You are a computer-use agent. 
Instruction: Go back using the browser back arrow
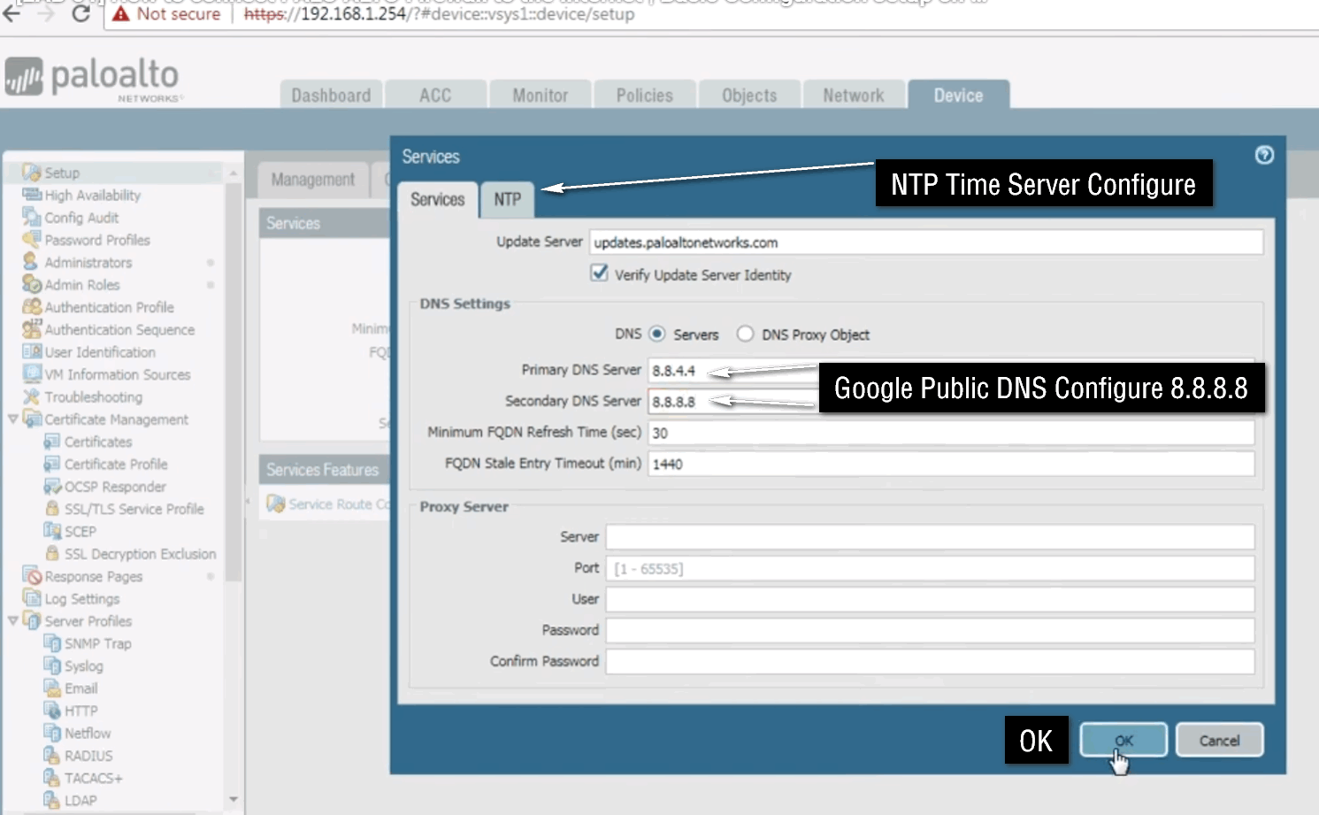tap(12, 13)
